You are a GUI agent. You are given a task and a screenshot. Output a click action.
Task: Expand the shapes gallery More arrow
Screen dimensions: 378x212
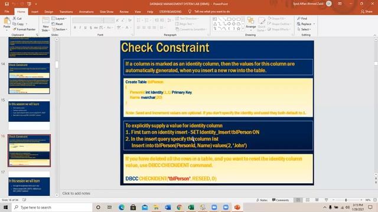click(x=243, y=29)
